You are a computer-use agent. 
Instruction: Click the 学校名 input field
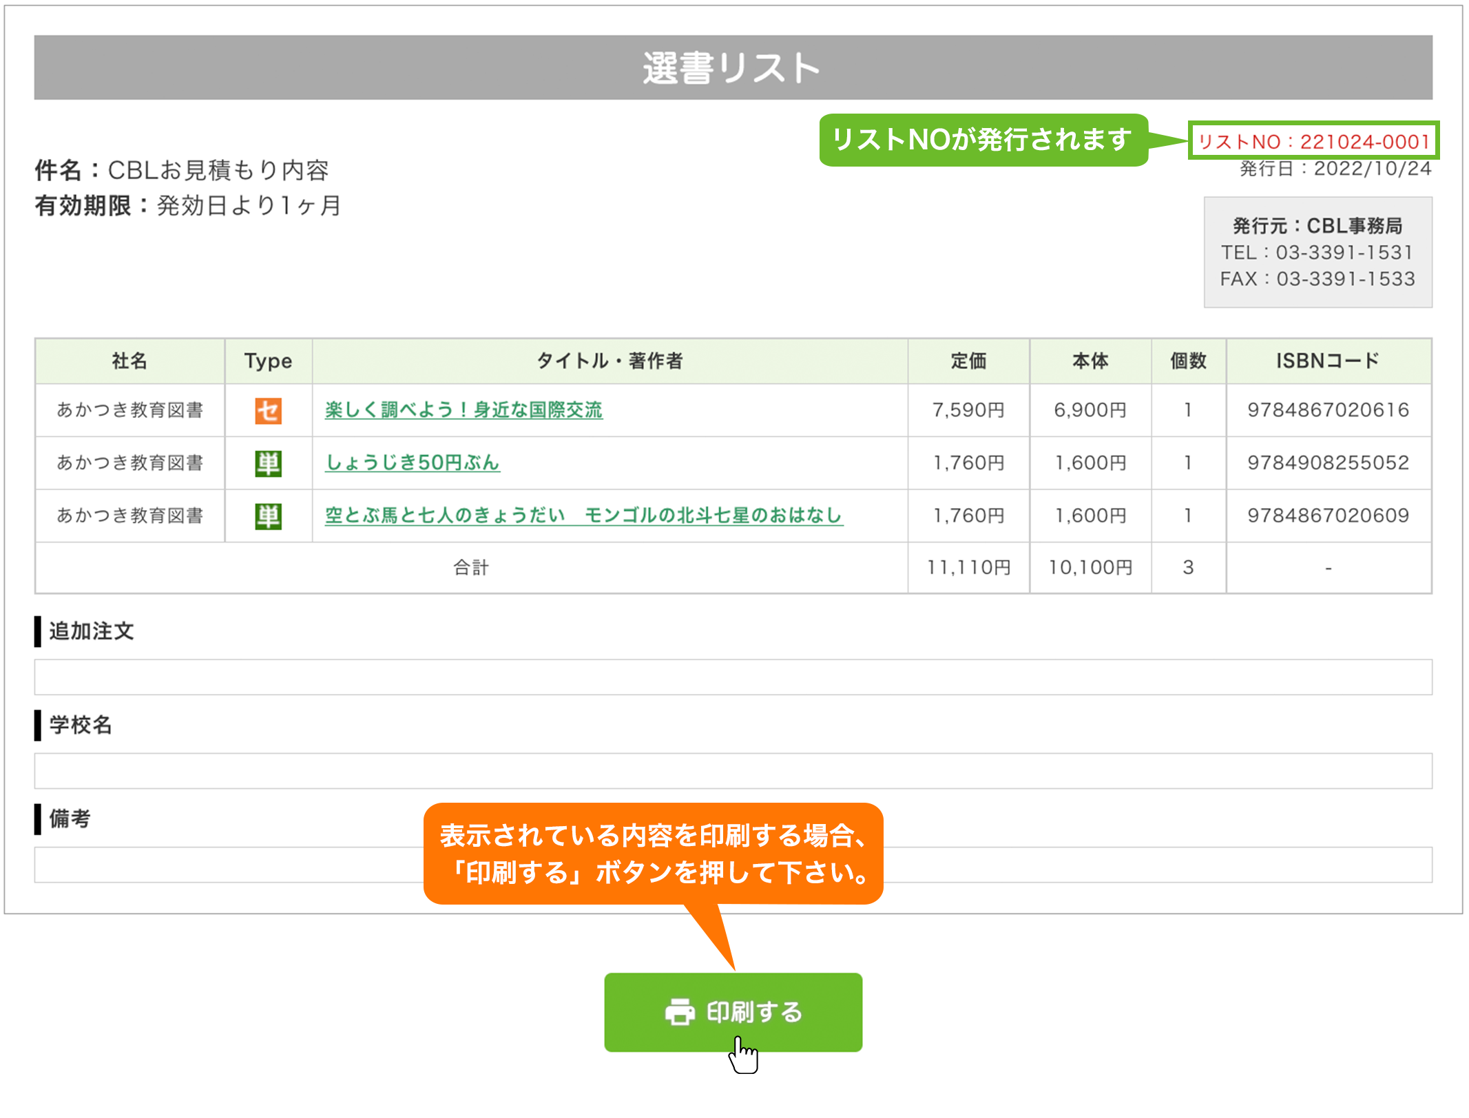(733, 771)
